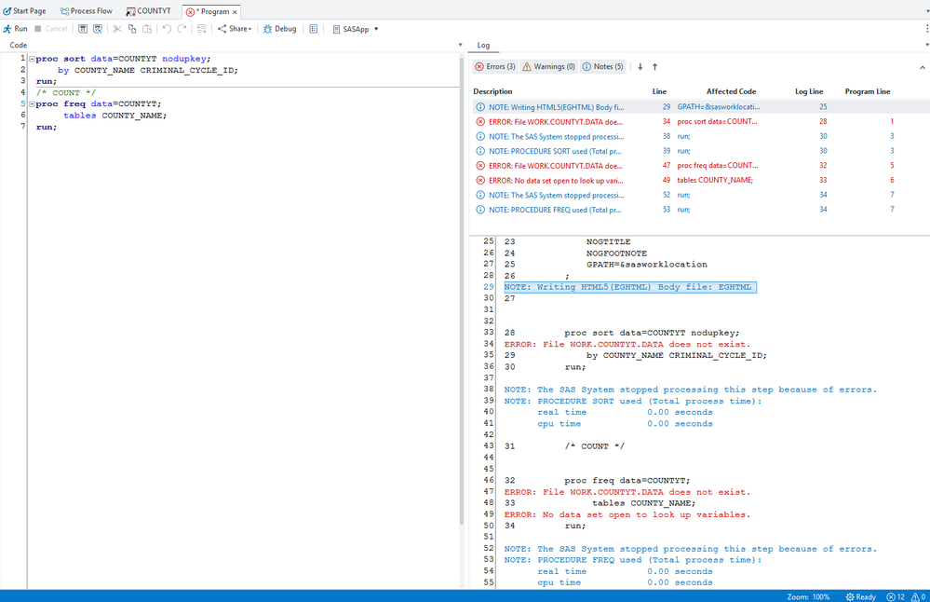Open the Share dropdown menu
The width and height of the screenshot is (930, 602).
pos(235,29)
